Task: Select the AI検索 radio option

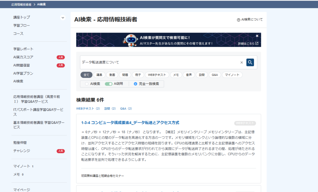Action: click(x=87, y=84)
